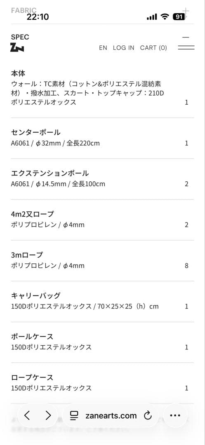Image resolution: width=205 pixels, height=445 pixels.
Task: Tap the zanearts.com address bar
Action: pyautogui.click(x=111, y=415)
